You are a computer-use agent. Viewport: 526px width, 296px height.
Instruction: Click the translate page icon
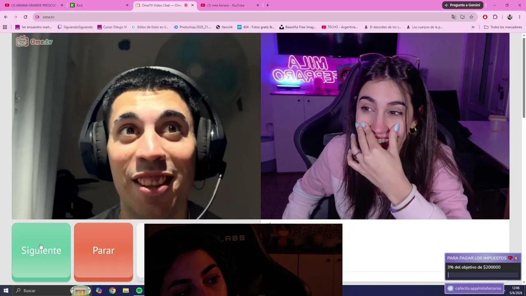tap(454, 17)
